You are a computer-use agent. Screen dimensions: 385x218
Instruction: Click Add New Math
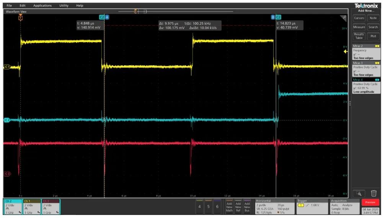point(229,207)
